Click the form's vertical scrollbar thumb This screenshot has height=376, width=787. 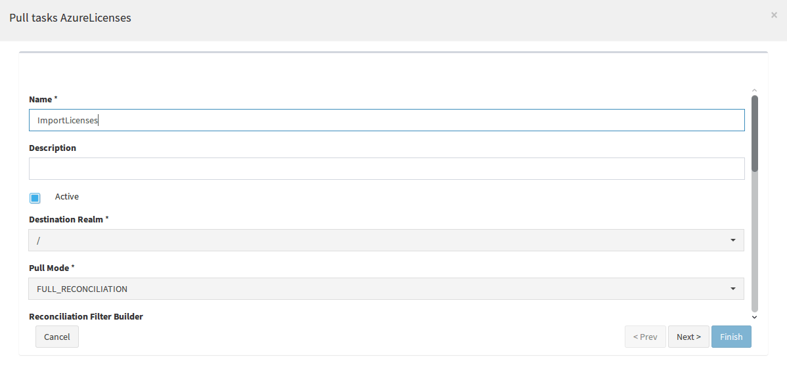754,133
